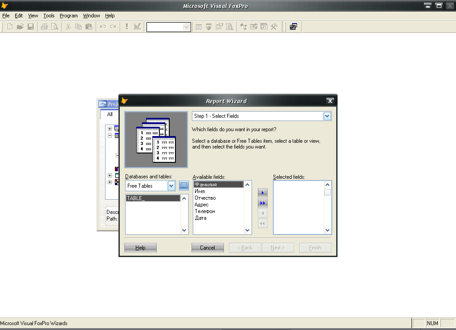
Task: Click the Next button
Action: (x=278, y=248)
